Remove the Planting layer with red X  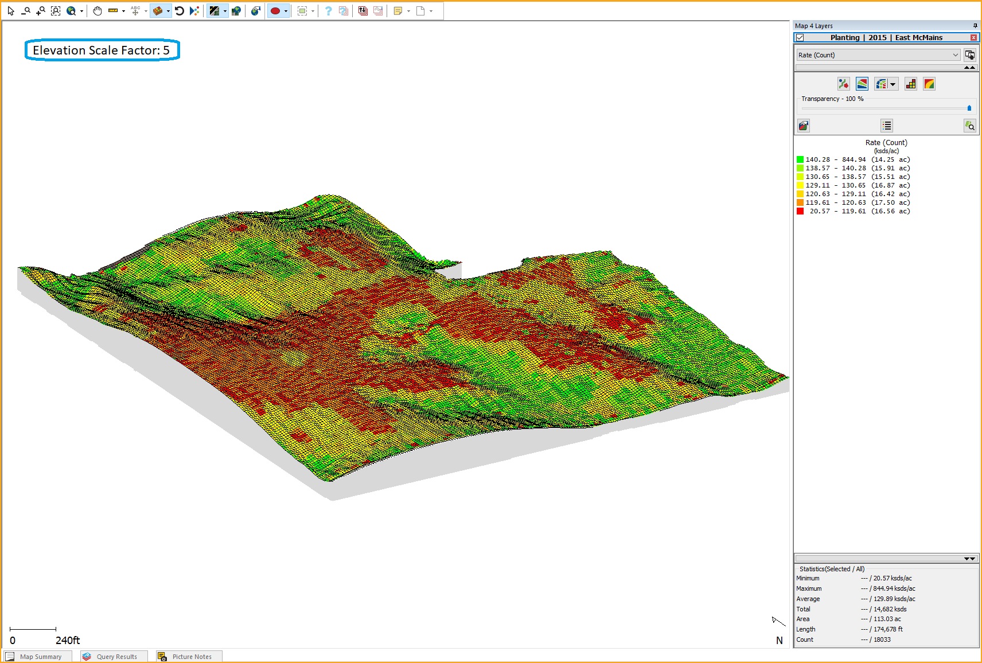[x=973, y=38]
